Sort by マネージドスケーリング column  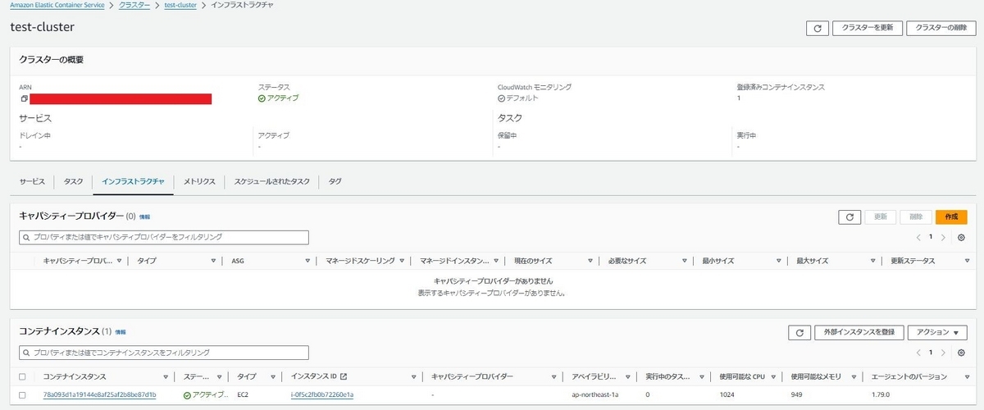(402, 261)
